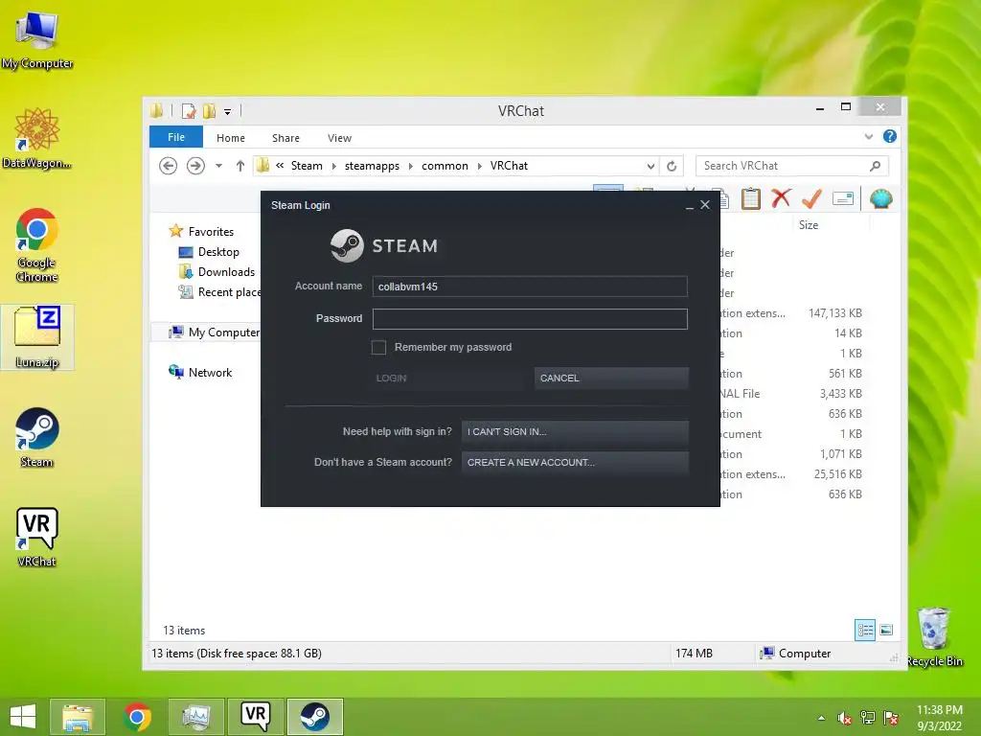Image resolution: width=981 pixels, height=736 pixels.
Task: Click the chevron after steamapps in path
Action: click(410, 166)
